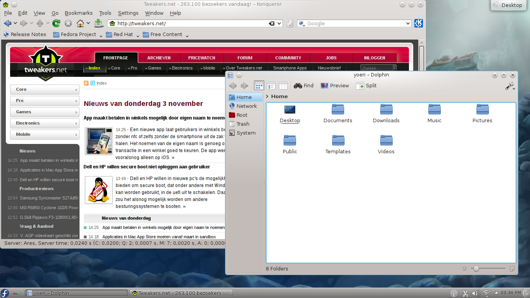The height and width of the screenshot is (298, 530).
Task: Open the Pricewatch tab on tweakers.net
Action: (x=202, y=58)
